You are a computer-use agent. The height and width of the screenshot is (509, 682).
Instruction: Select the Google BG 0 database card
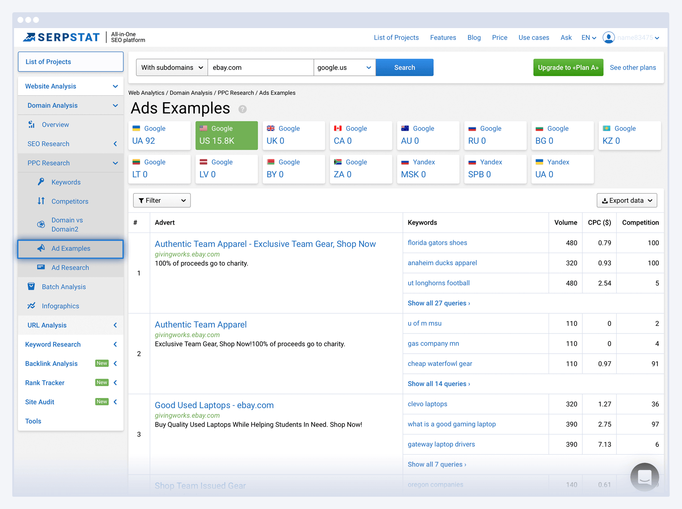tap(562, 135)
